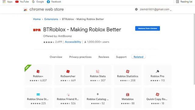Open the YouTube bookmark icon
This screenshot has height=110, width=195.
[x=17, y=2]
